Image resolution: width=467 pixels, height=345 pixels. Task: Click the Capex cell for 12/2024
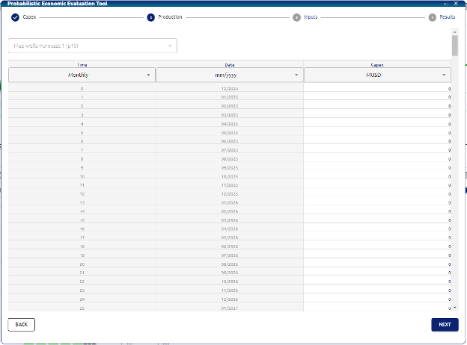tap(377, 89)
